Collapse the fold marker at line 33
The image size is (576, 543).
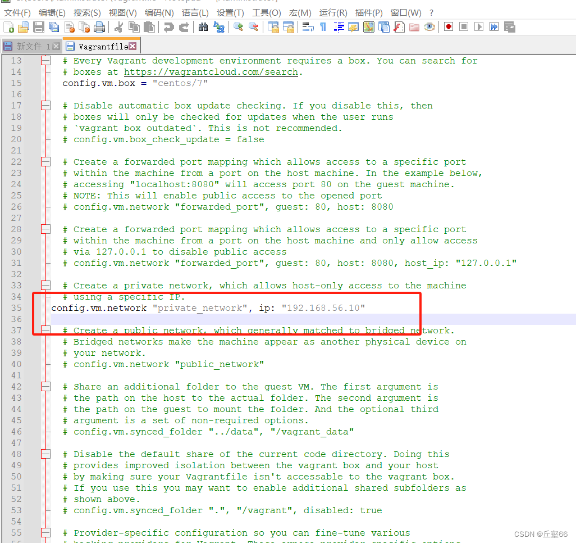click(x=45, y=285)
